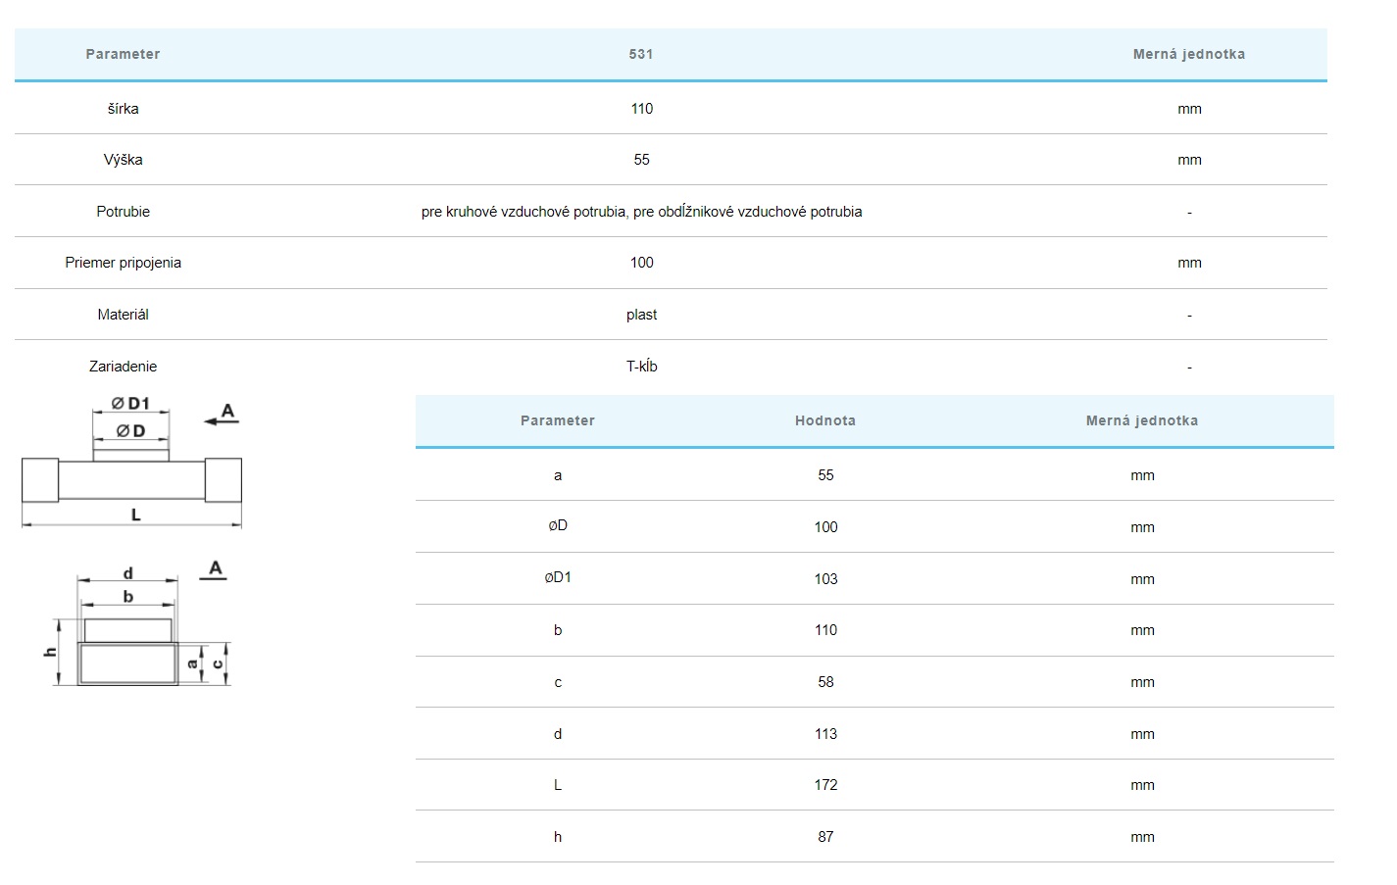Click the value 103 in the dimensions table
Screen dimensions: 1397x885
point(825,579)
